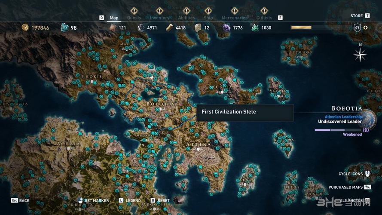Click CYCLE ICONS control
This screenshot has width=382, height=215.
(354, 174)
